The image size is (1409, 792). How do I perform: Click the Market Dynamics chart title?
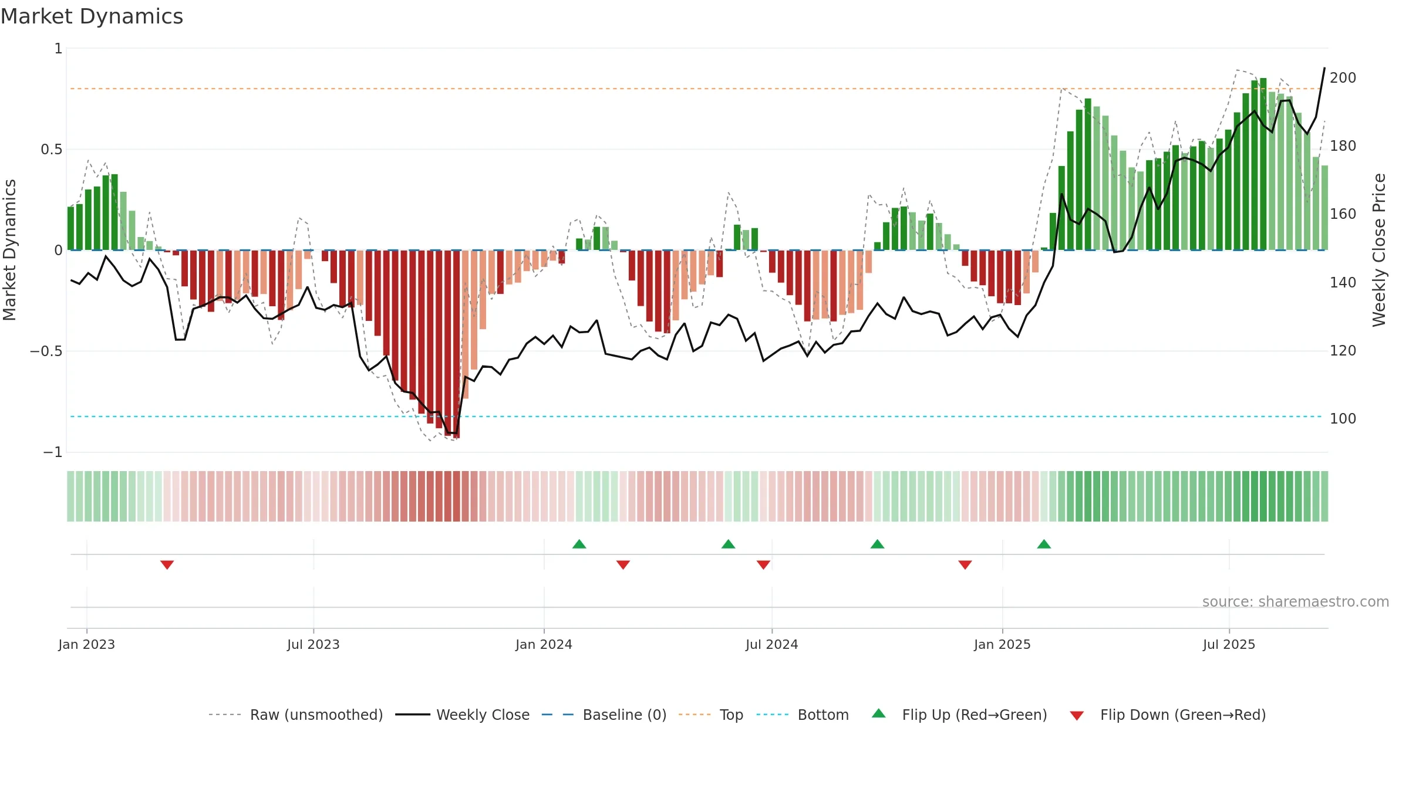point(92,16)
